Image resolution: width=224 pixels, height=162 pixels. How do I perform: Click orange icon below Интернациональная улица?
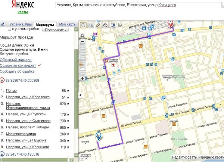pyautogui.click(x=141, y=46)
